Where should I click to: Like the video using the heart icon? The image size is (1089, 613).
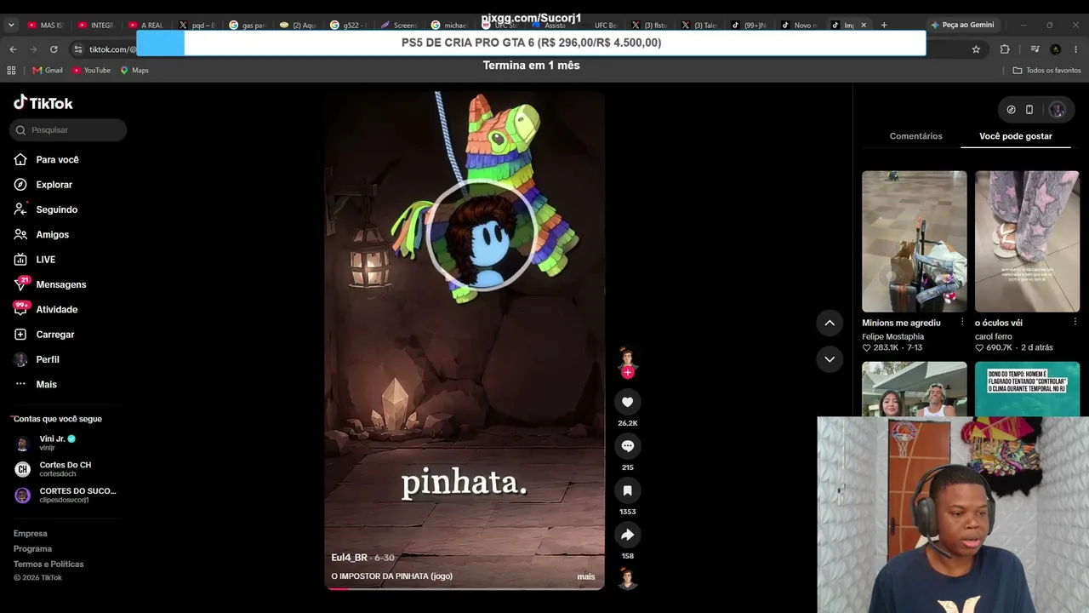(x=628, y=402)
